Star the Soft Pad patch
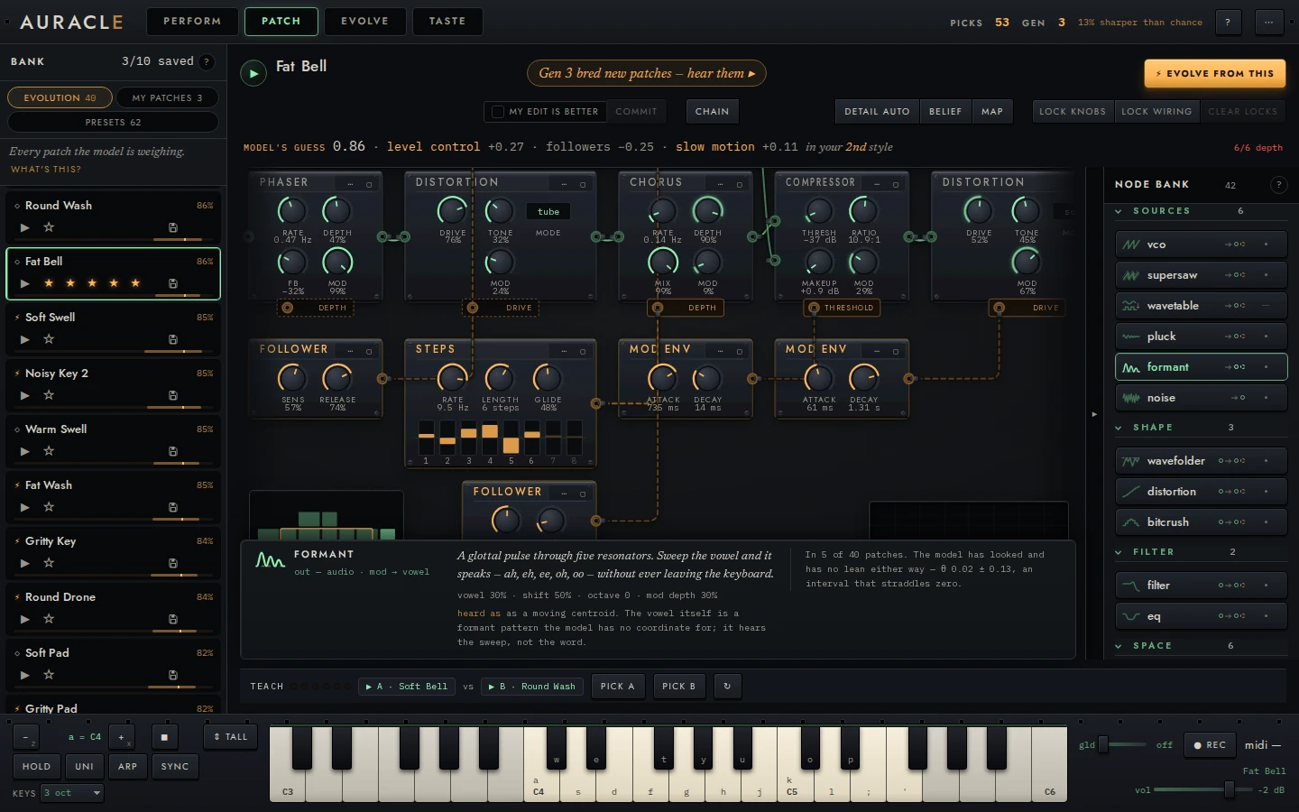 49,675
